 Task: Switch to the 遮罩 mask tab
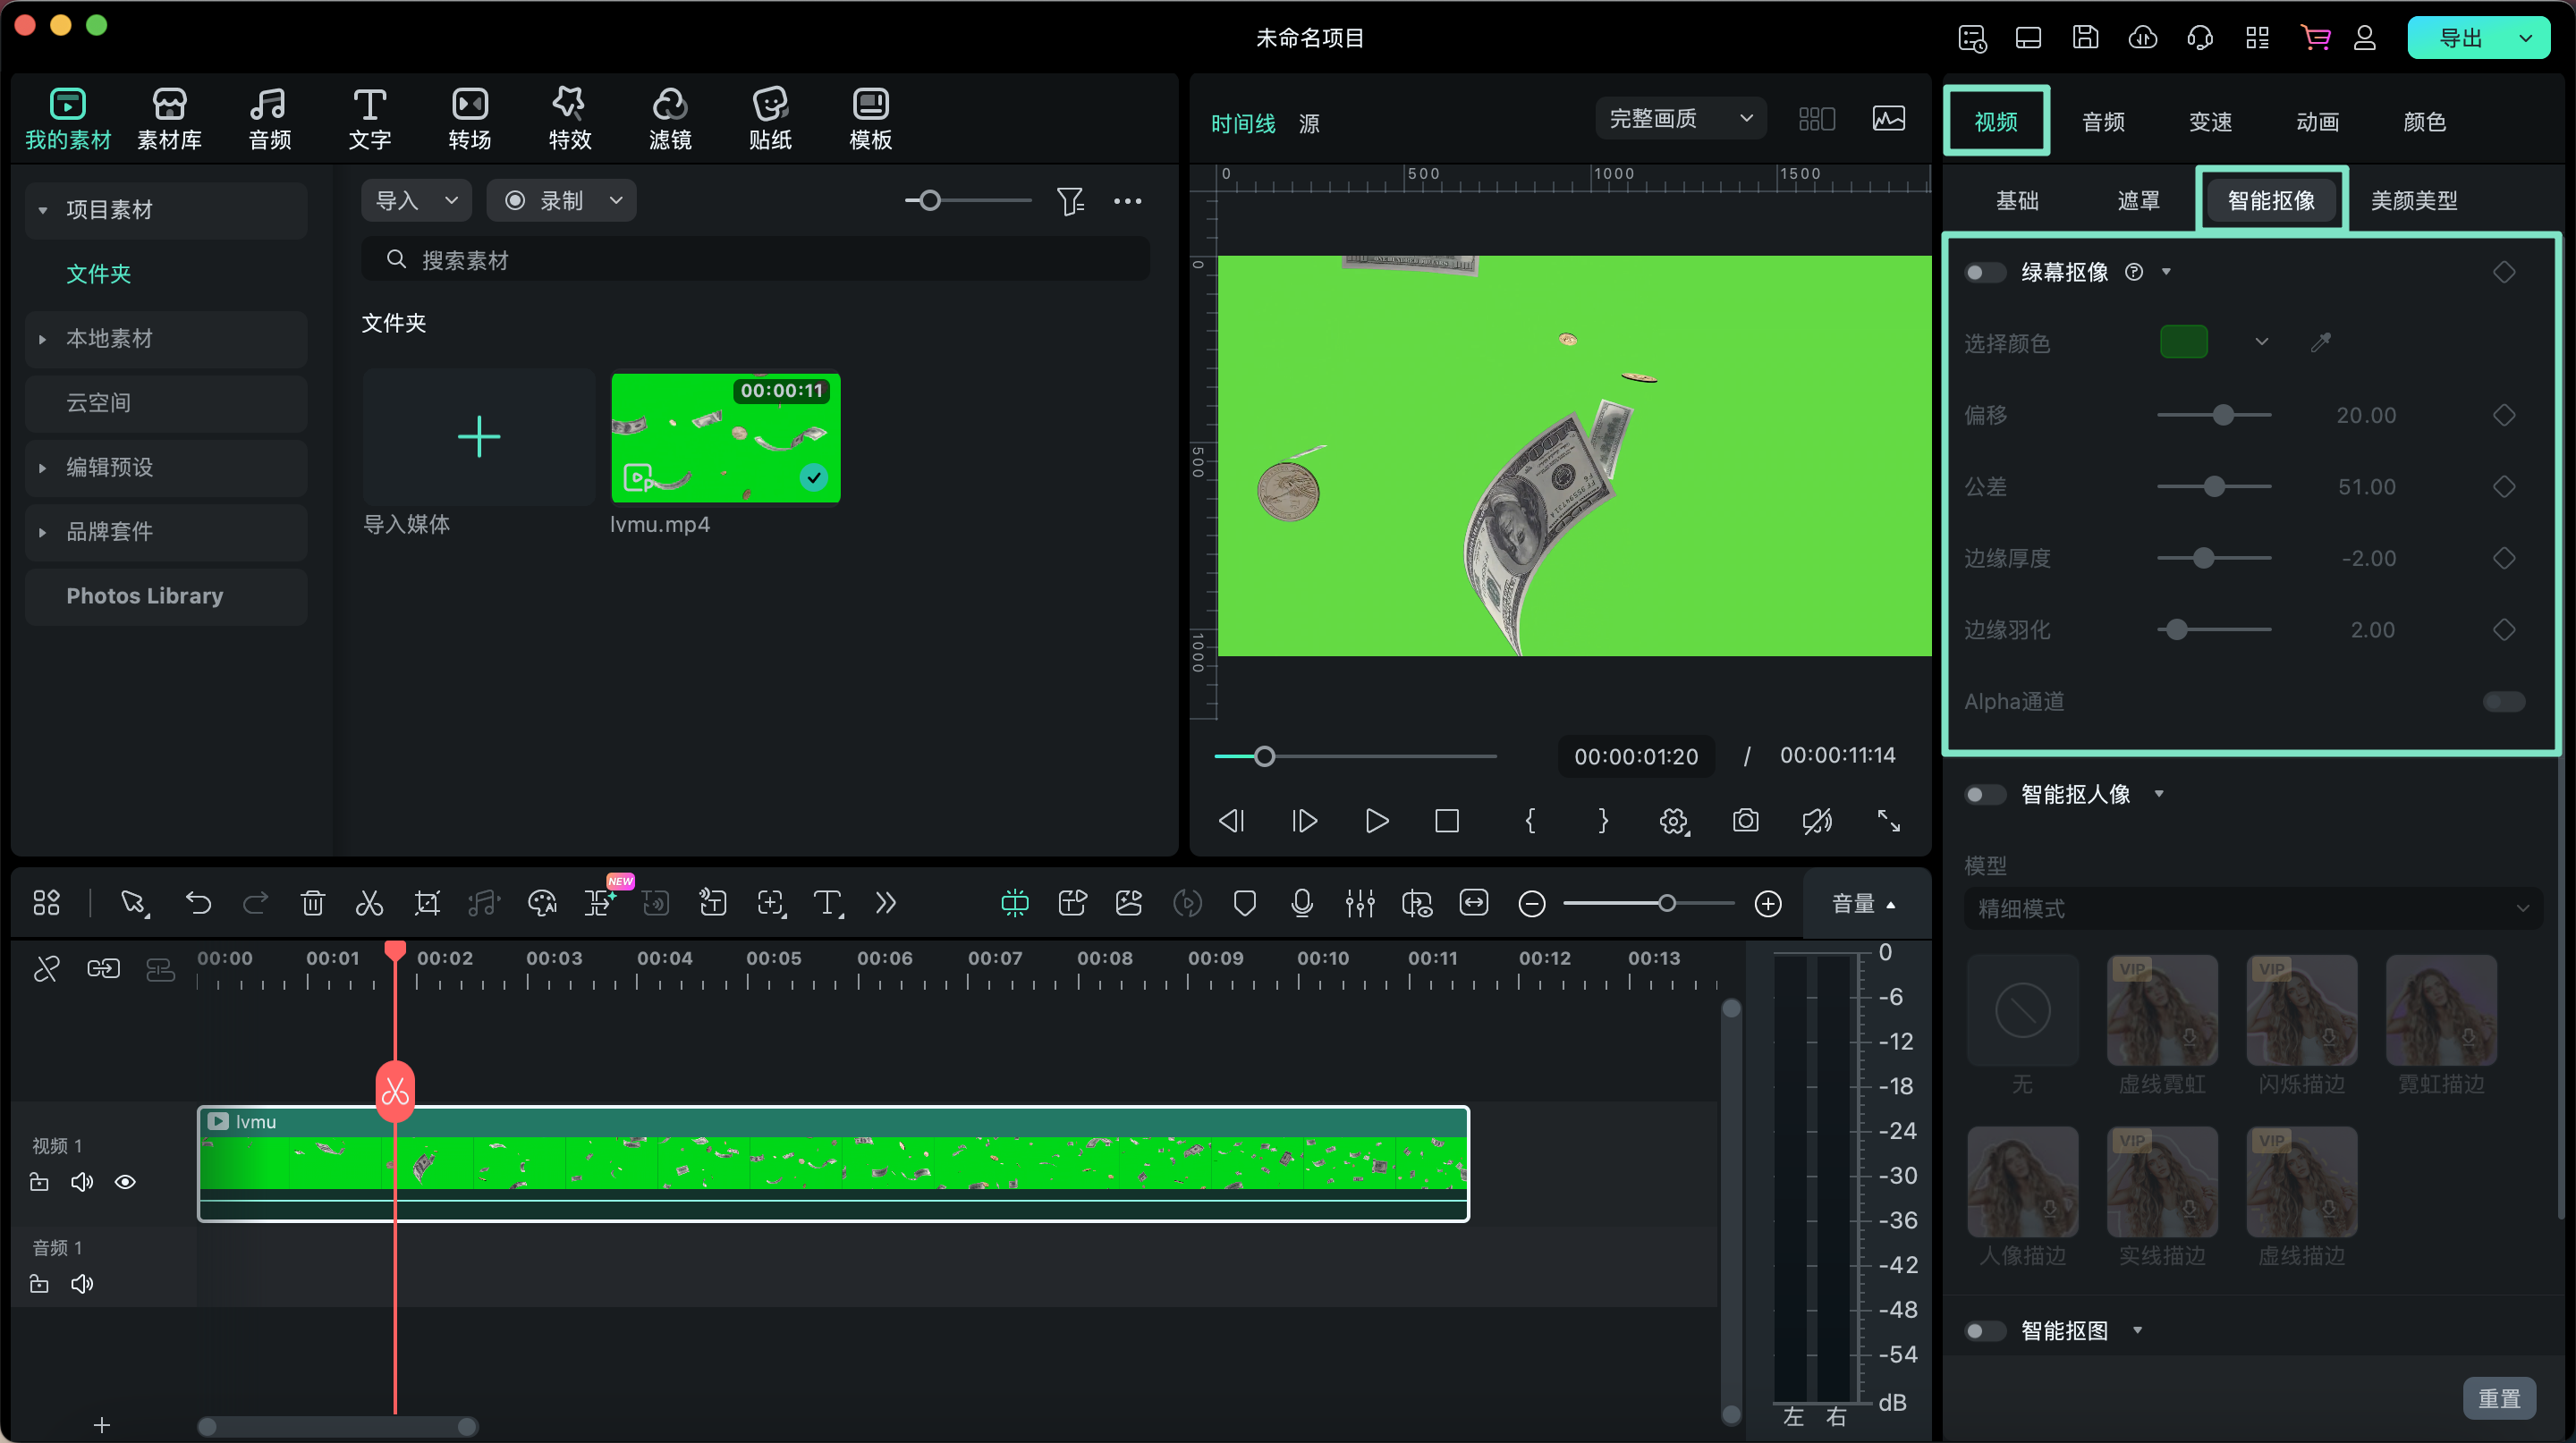[x=2138, y=201]
